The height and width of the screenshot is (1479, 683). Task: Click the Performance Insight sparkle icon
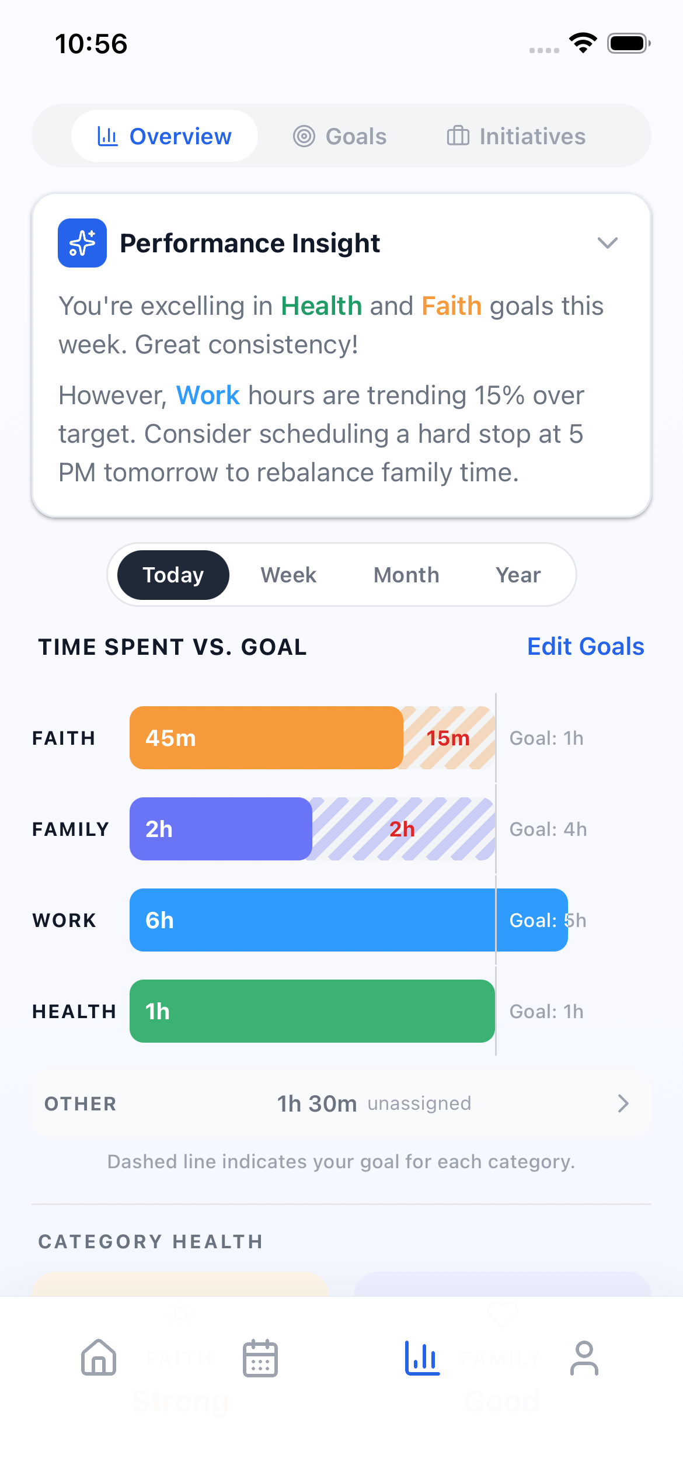coord(82,242)
